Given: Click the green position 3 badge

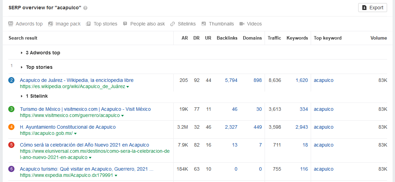Looking at the screenshot, I should coord(11,109).
